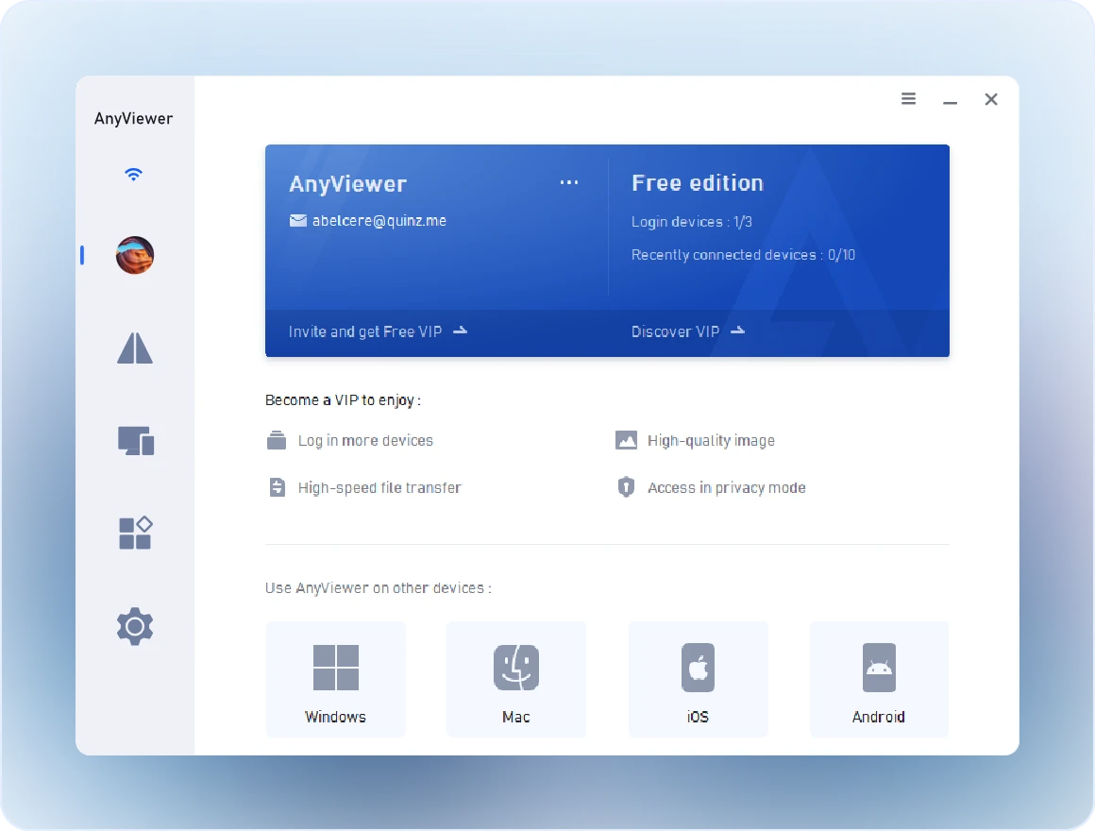Open the Devices icon in sidebar
The height and width of the screenshot is (831, 1095).
click(x=136, y=441)
